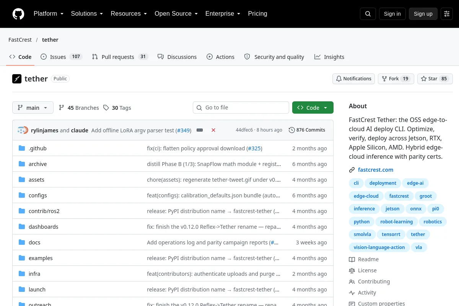Click the history clock icon by 876 Commits
The image size is (459, 306).
point(292,130)
